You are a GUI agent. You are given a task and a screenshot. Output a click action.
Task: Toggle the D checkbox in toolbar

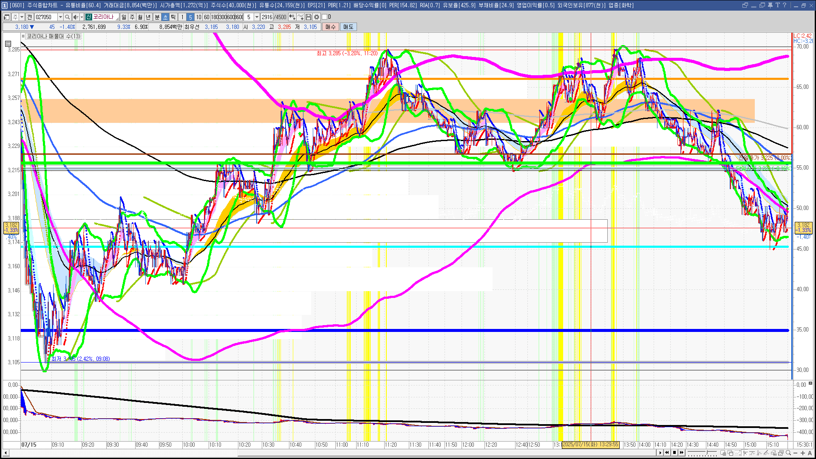pyautogui.click(x=325, y=17)
